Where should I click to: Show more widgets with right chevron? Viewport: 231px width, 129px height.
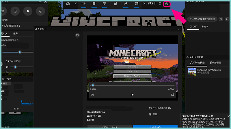[144, 4]
